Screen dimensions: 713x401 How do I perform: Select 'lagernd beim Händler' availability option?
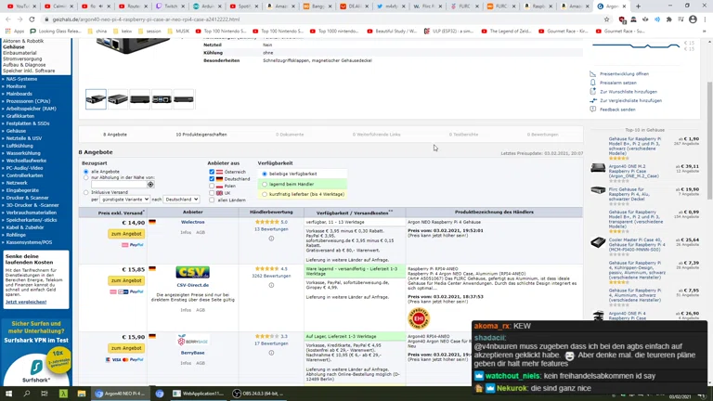click(x=265, y=184)
